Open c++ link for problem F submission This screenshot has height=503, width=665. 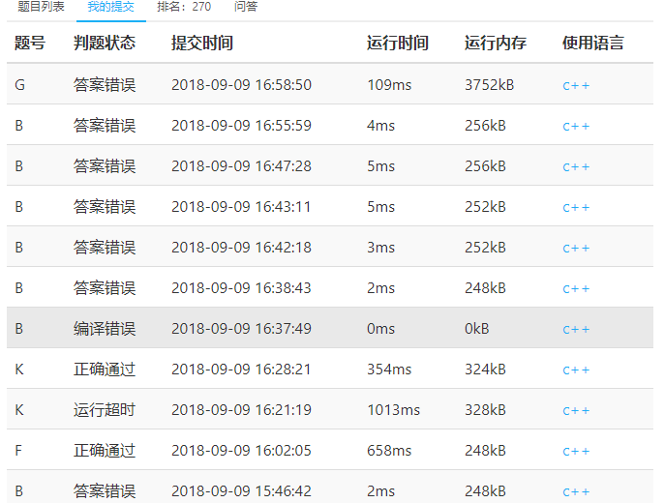click(576, 451)
